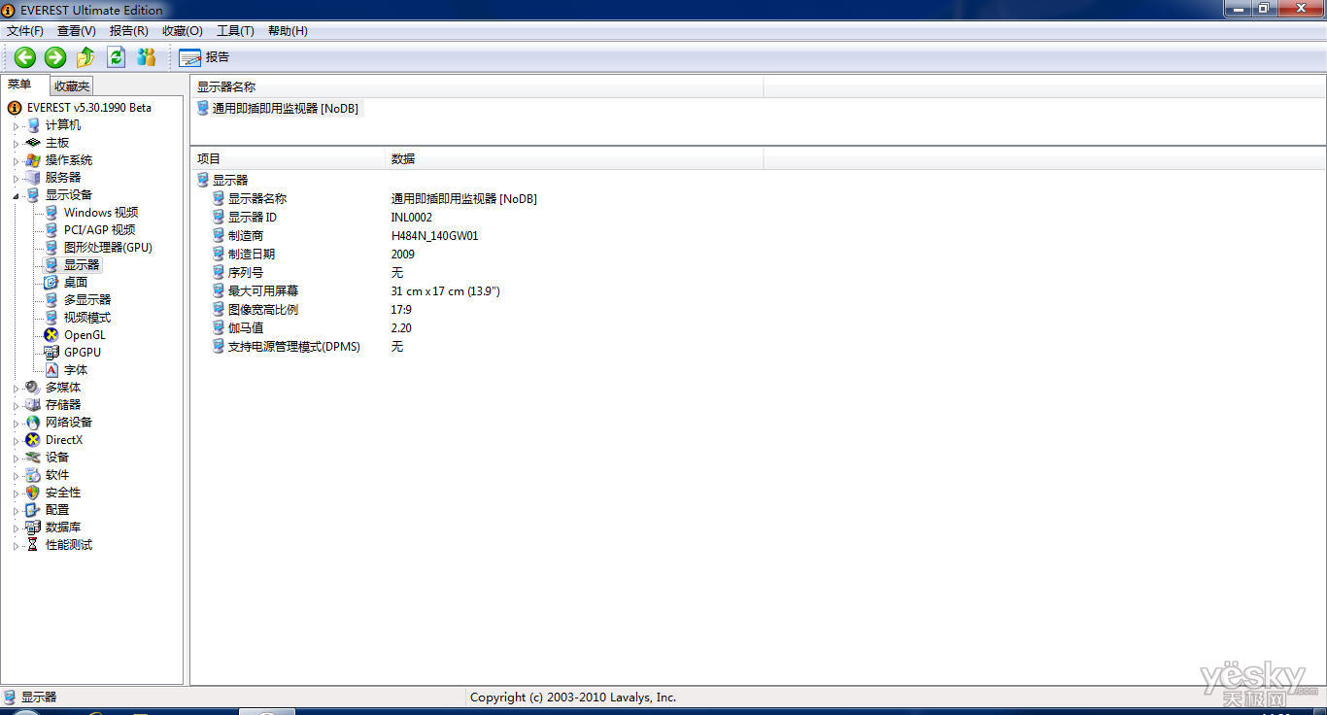Expand the 计算机 tree node
The image size is (1327, 715).
(x=16, y=125)
